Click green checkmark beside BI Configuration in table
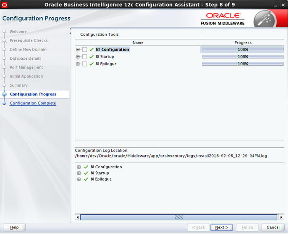Image resolution: width=288 pixels, height=234 pixels. point(92,50)
